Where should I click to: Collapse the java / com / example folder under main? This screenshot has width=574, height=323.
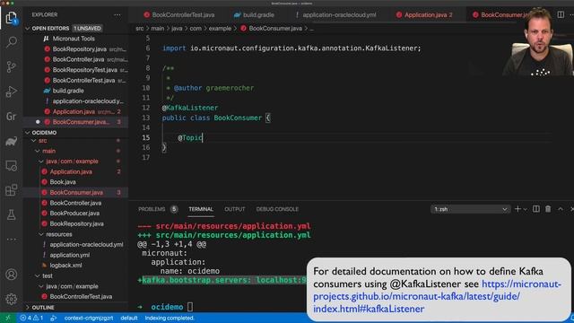tap(41, 161)
